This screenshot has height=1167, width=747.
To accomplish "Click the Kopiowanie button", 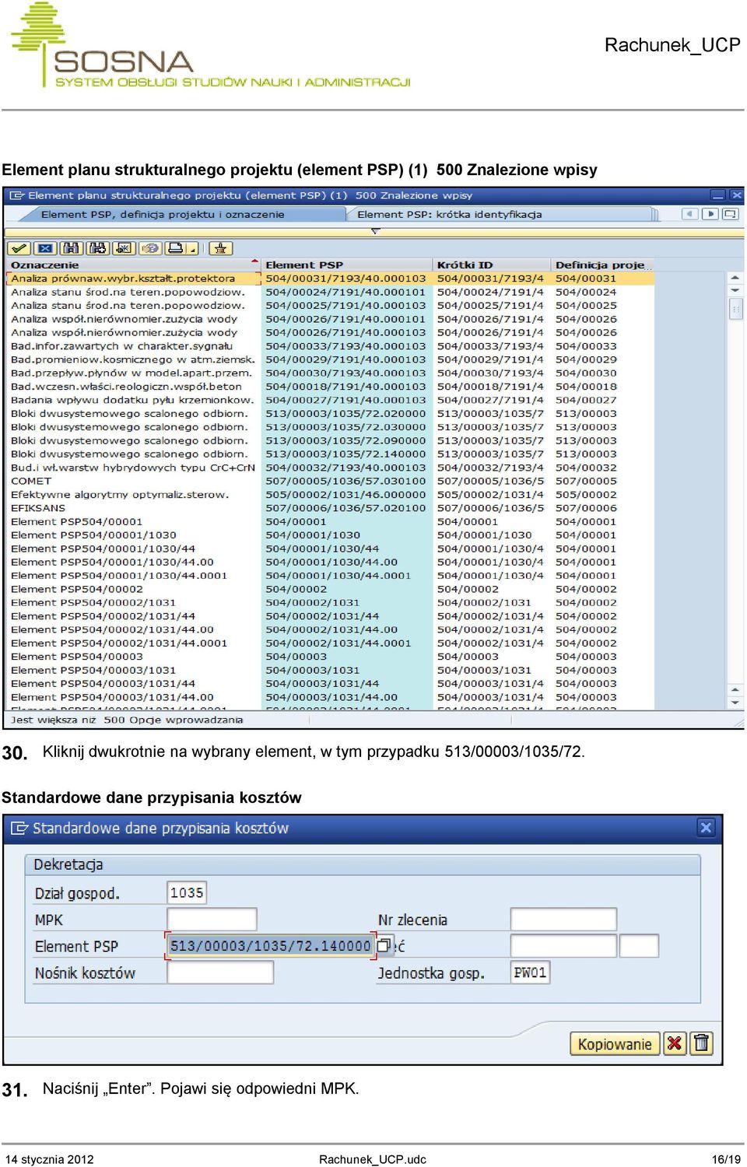I will (x=615, y=1044).
